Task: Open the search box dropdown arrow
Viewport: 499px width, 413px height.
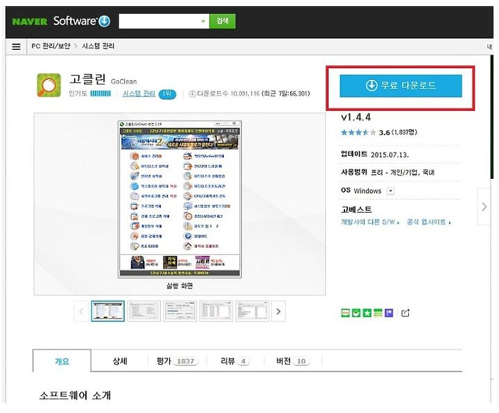Action: 203,21
